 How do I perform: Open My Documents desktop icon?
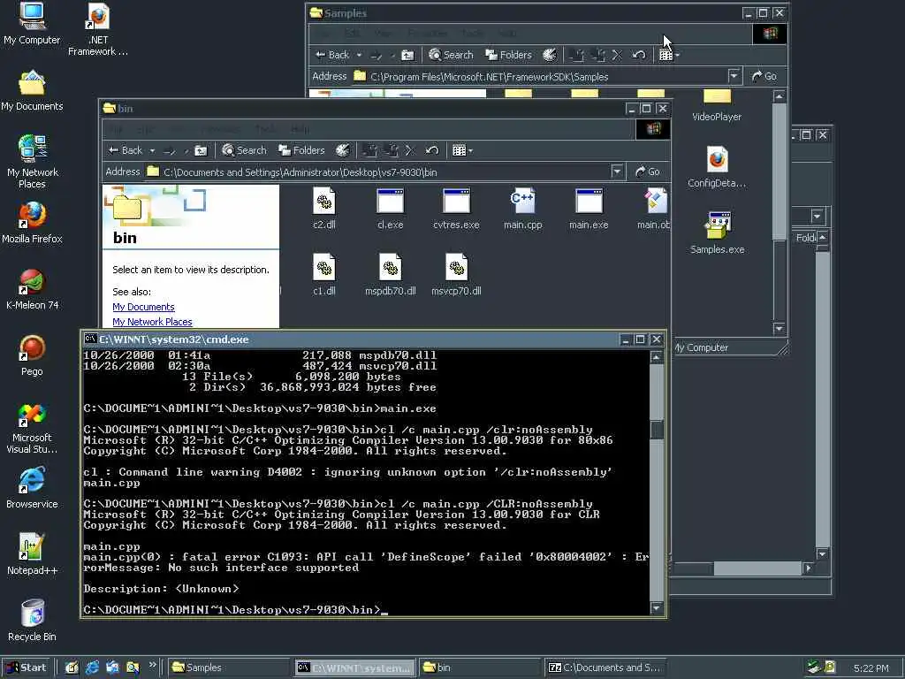pyautogui.click(x=32, y=90)
